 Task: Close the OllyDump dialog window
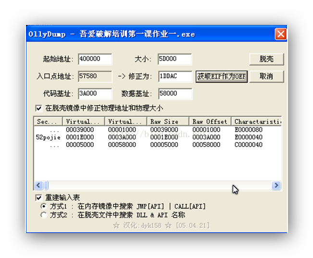pyautogui.click(x=281, y=34)
